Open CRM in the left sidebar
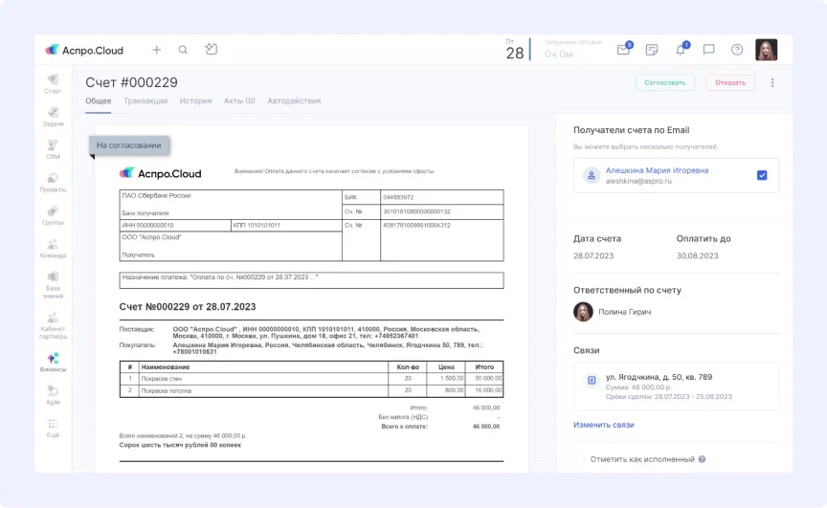Image resolution: width=827 pixels, height=508 pixels. pyautogui.click(x=53, y=148)
